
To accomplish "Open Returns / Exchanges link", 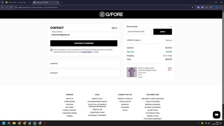I will click(153, 107).
